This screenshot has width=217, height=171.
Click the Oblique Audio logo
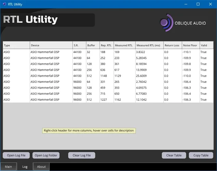pos(183,23)
